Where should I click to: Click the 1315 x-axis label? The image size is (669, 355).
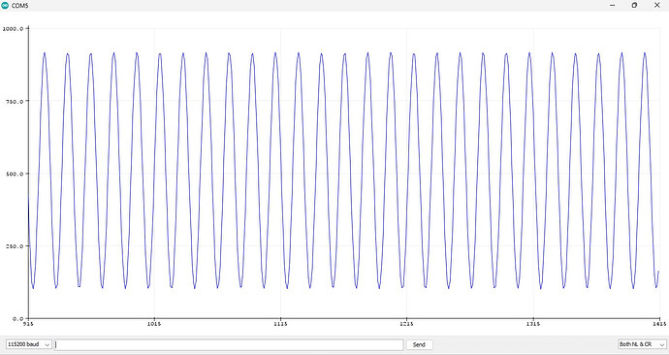[x=533, y=324]
